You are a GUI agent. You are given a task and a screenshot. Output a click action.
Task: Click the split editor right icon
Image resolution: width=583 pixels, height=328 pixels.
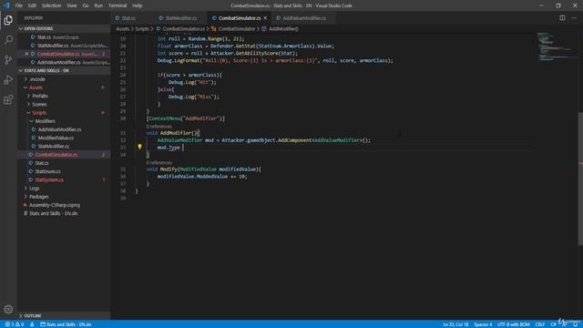(562, 18)
